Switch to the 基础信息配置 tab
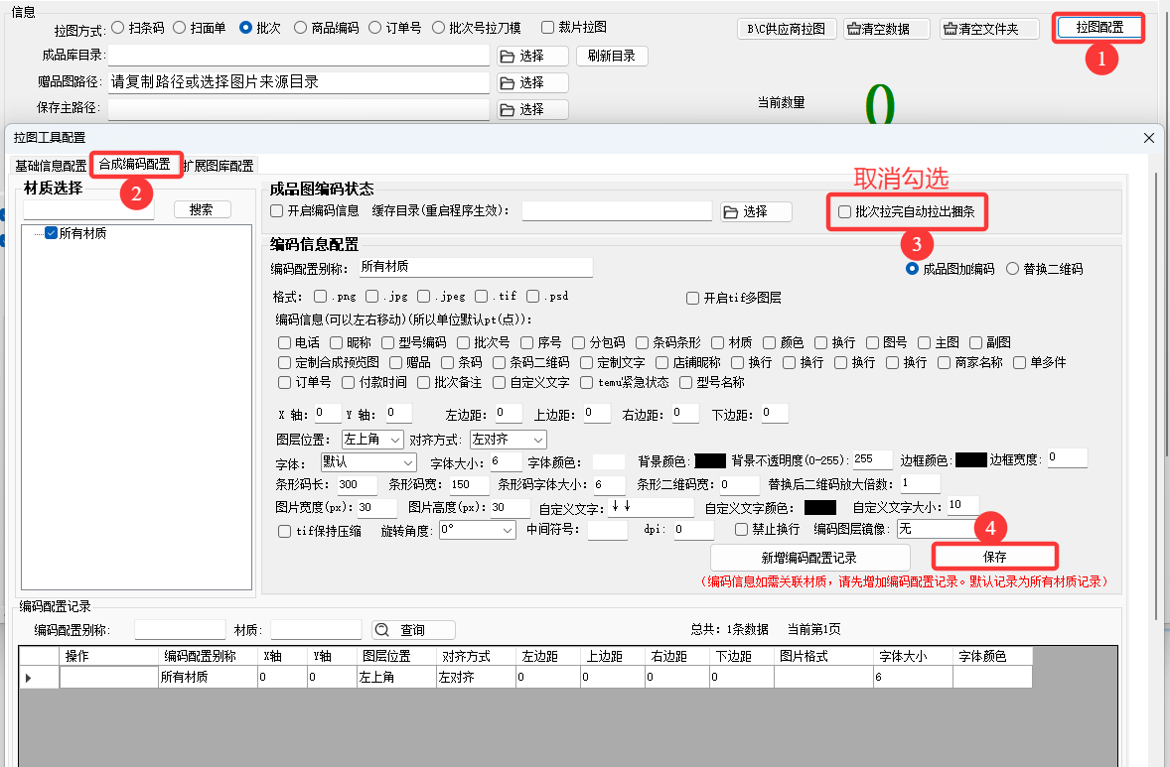The width and height of the screenshot is (1170, 767). pos(50,166)
